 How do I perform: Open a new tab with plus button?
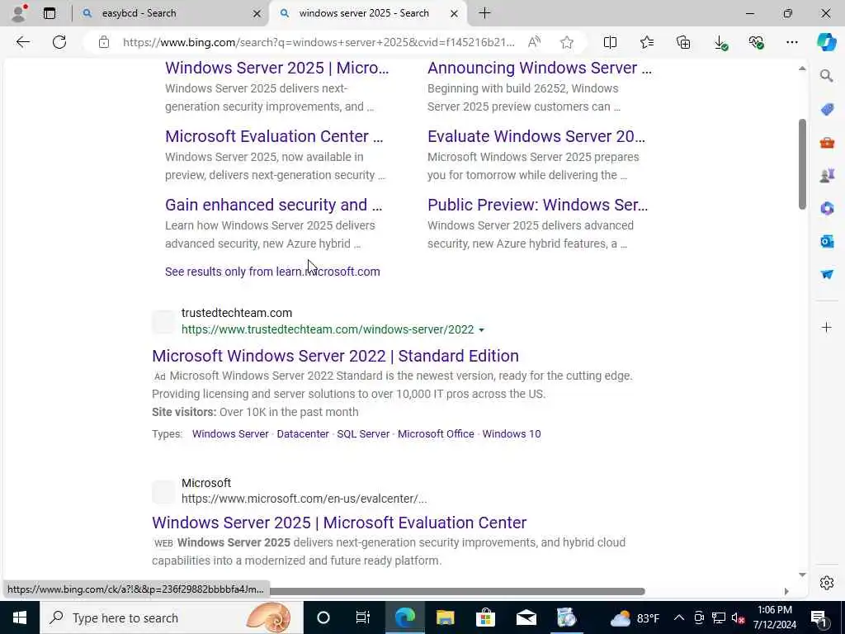(484, 13)
